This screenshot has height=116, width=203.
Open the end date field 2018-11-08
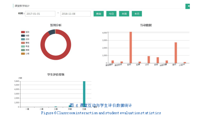click(x=76, y=14)
